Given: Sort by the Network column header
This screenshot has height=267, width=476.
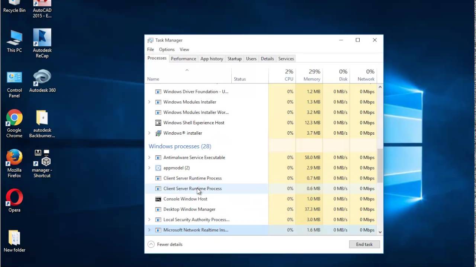Looking at the screenshot, I should coord(363,75).
